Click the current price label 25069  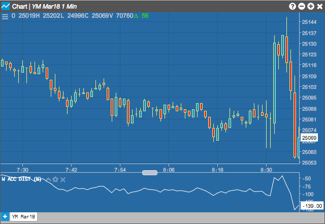coord(309,138)
